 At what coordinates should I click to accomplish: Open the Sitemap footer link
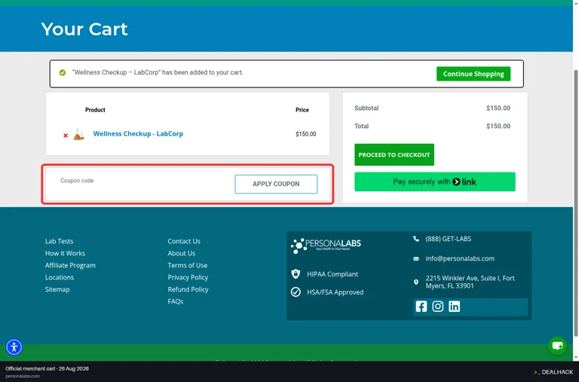click(x=57, y=289)
